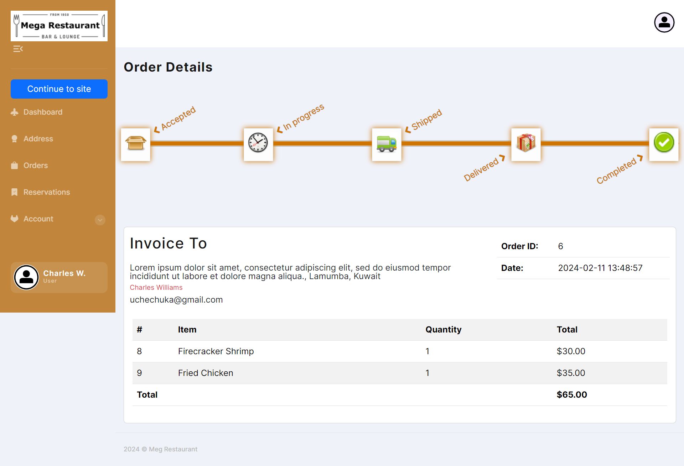The image size is (684, 466).
Task: Click the row number 9 cell
Action: point(139,373)
